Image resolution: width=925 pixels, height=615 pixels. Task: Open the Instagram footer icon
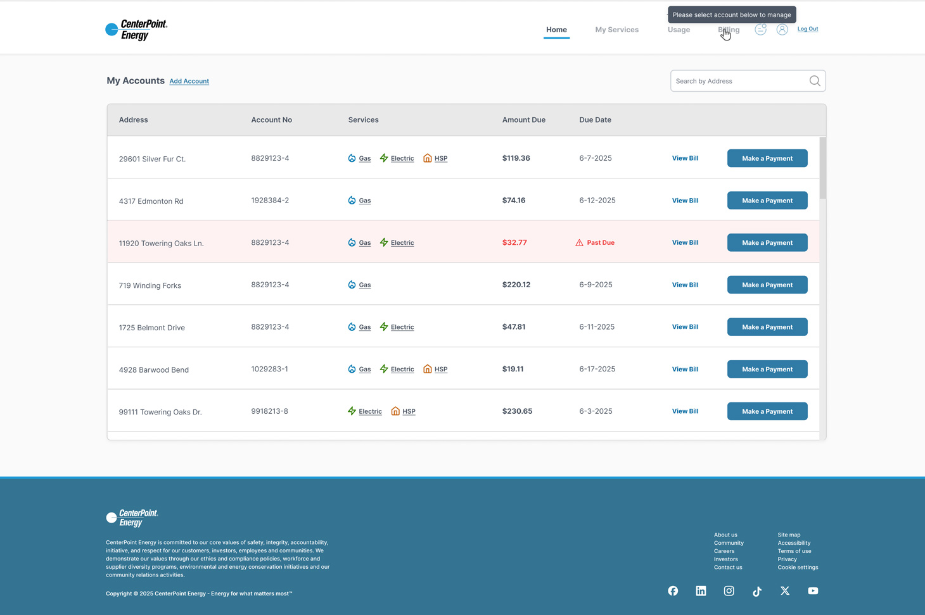click(x=729, y=591)
